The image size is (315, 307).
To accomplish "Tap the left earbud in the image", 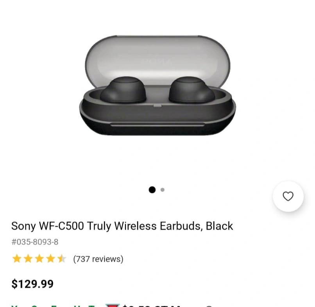I will pyautogui.click(x=123, y=89).
